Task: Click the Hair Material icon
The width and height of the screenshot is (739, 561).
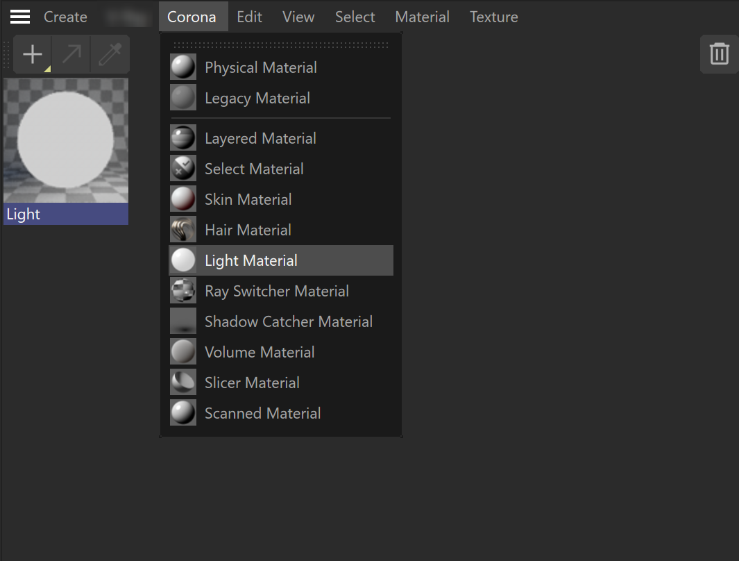Action: (x=183, y=230)
